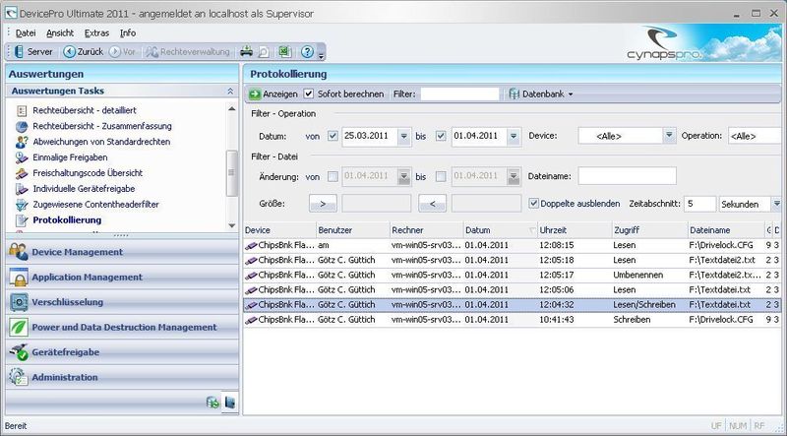Click the green arrows icon in navigation footer
This screenshot has height=436, width=787.
click(212, 402)
